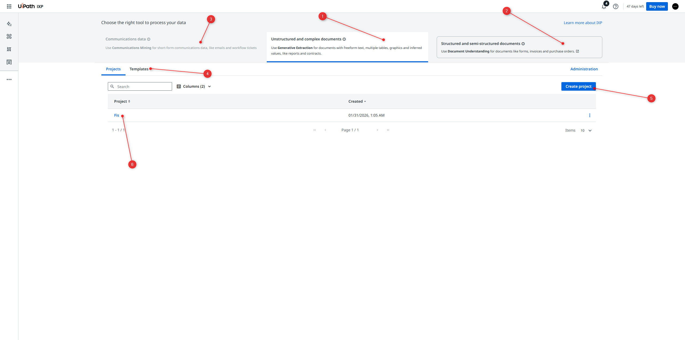Open the app launcher grid icon

point(9,6)
